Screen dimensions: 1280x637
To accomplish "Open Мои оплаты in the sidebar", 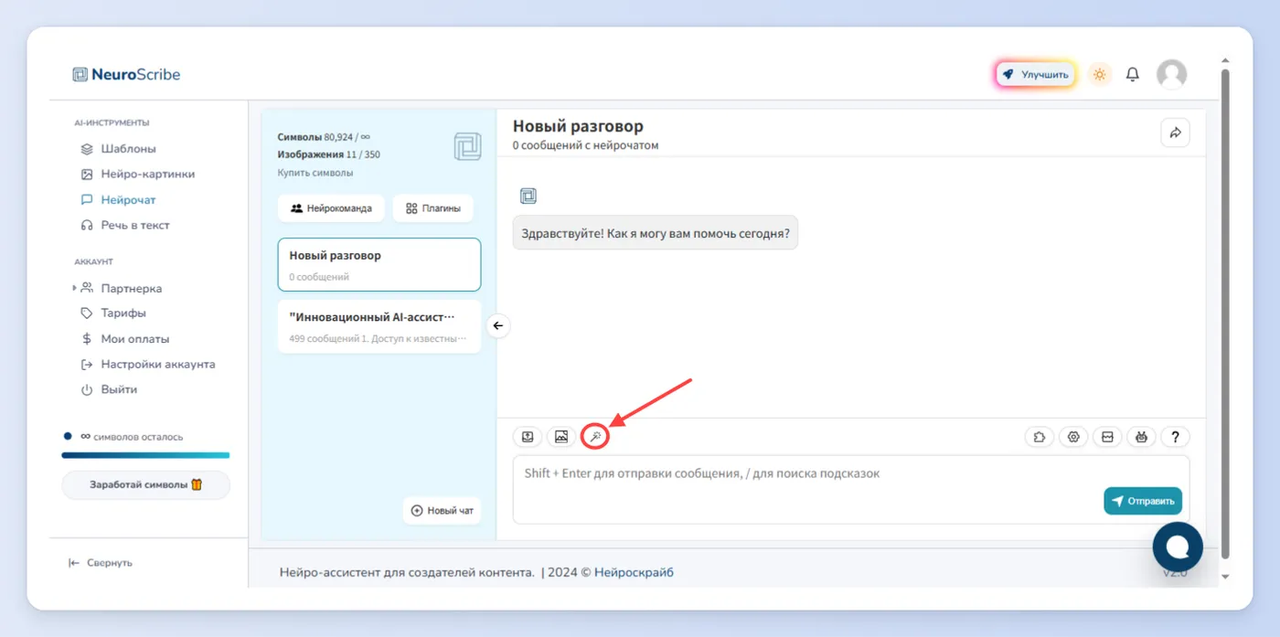I will tap(125, 339).
